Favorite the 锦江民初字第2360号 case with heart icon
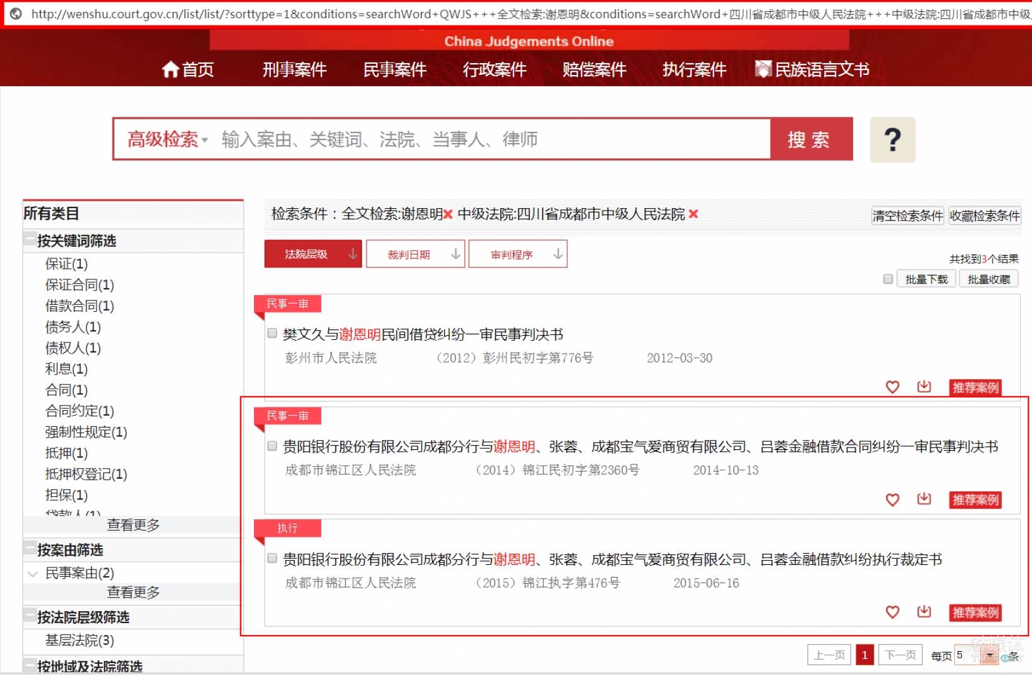Image resolution: width=1032 pixels, height=675 pixels. pos(893,499)
